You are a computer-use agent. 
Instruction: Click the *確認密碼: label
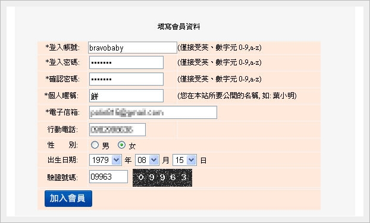[x=62, y=79]
